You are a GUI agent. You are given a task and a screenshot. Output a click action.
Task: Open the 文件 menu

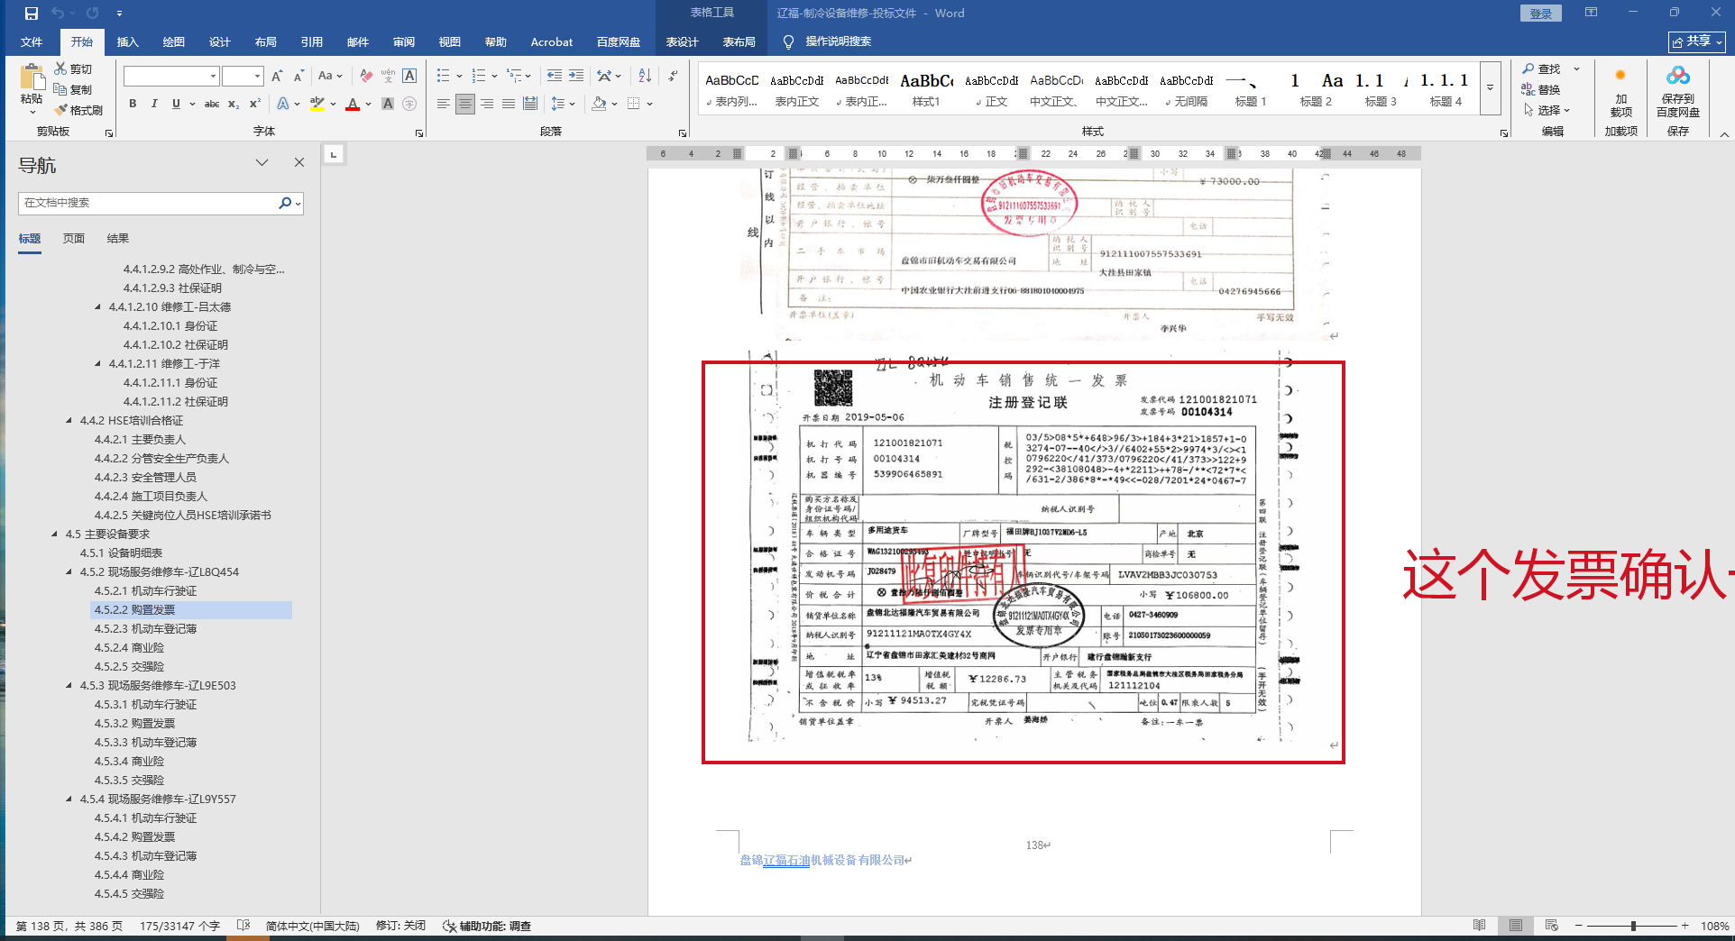pos(32,42)
